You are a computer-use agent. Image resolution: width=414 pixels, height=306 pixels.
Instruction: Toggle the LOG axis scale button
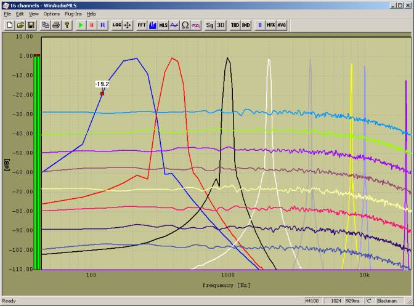(117, 25)
